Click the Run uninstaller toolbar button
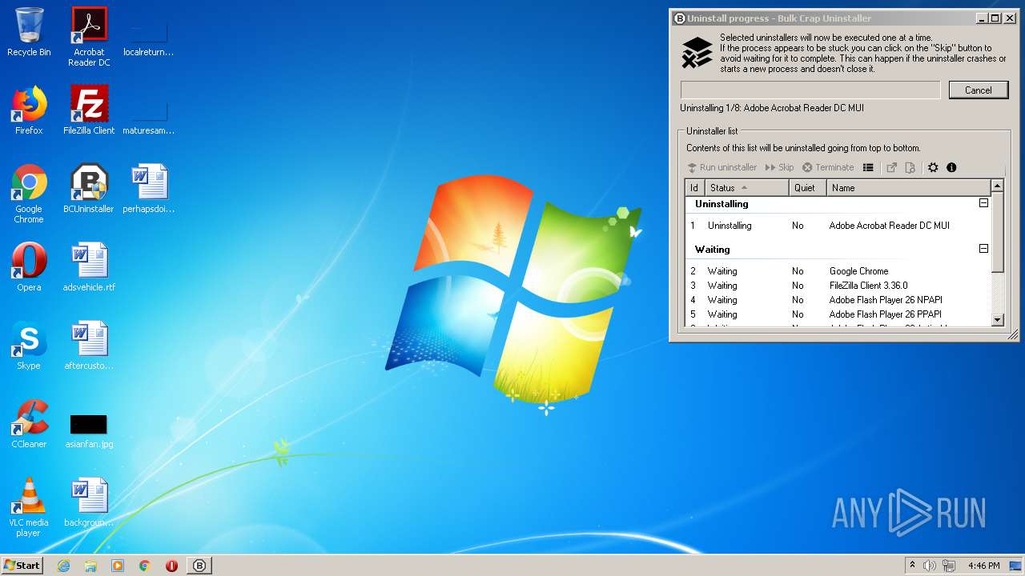1025x576 pixels. click(x=722, y=167)
